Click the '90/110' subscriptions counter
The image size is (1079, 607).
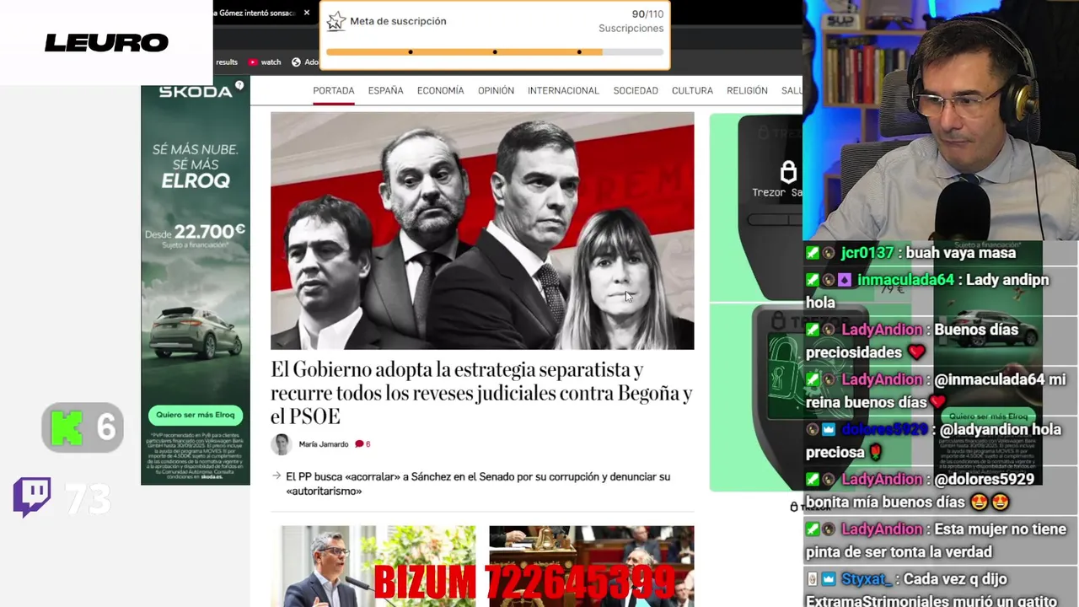click(647, 14)
